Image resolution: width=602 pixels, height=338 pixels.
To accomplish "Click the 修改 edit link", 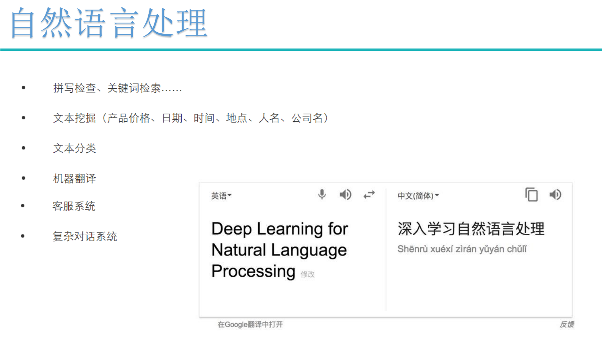I will coord(308,274).
